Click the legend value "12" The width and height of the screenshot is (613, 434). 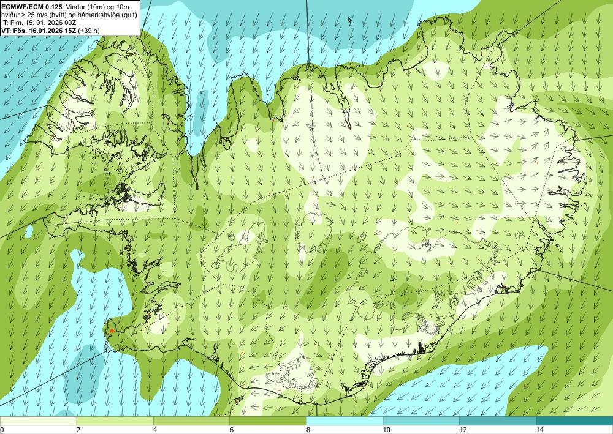(463, 430)
